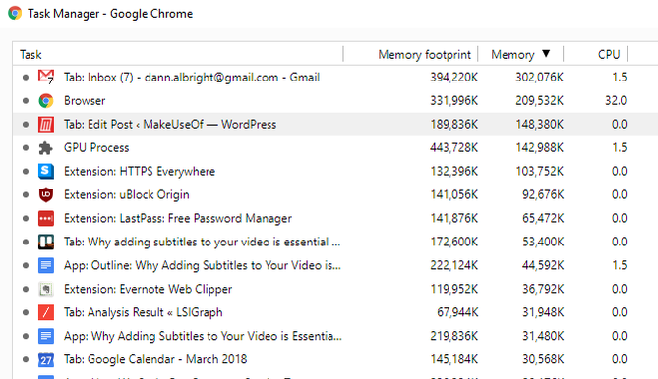The height and width of the screenshot is (379, 658).
Task: Click memory value 53,400K
Action: point(543,242)
